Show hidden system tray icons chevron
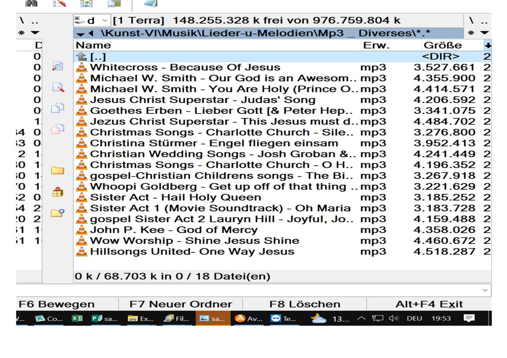Viewport: 507px width, 358px height. point(361,318)
